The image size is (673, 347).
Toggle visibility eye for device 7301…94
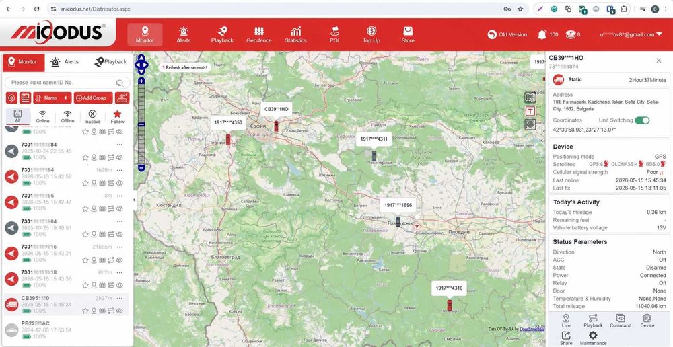[120, 183]
